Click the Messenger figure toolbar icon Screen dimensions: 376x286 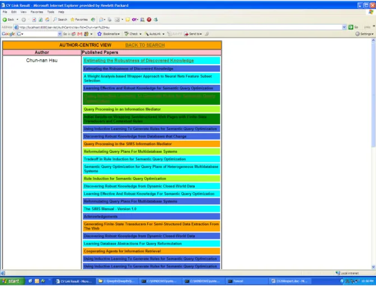tap(155, 20)
